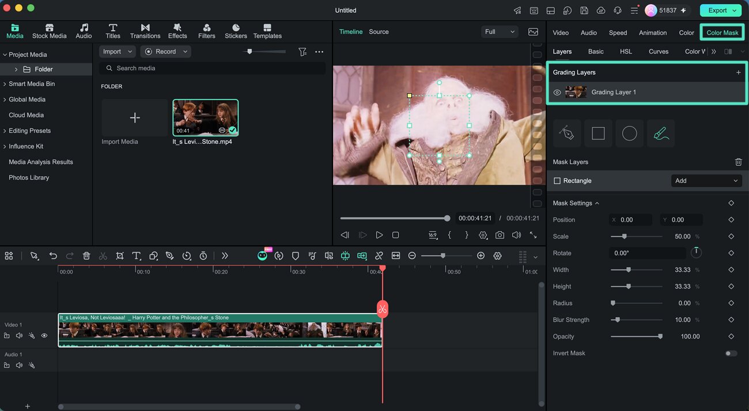749x411 pixels.
Task: Open the Full preview quality dropdown
Action: [x=499, y=32]
